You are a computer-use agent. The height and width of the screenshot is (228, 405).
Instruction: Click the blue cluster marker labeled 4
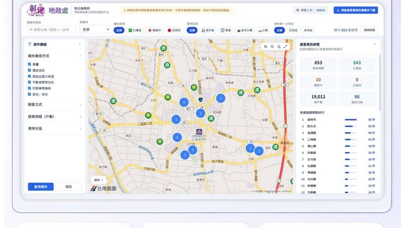point(184,102)
